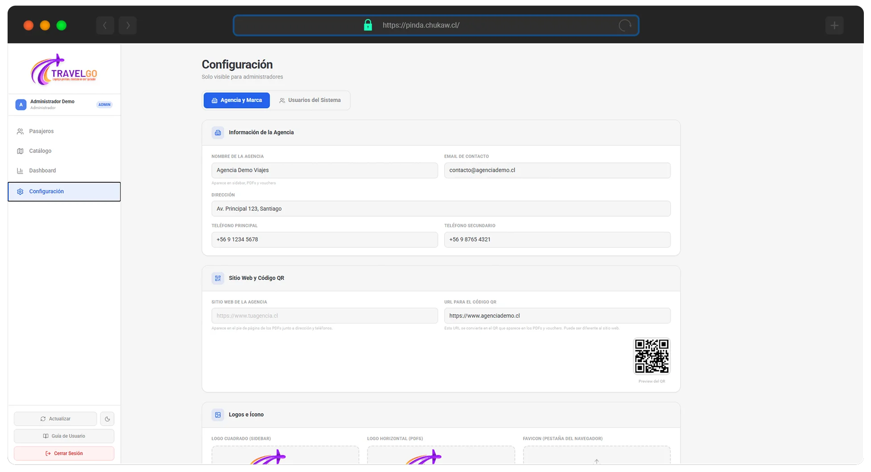The width and height of the screenshot is (871, 472).
Task: Toggle dark mode moon icon
Action: (x=107, y=419)
